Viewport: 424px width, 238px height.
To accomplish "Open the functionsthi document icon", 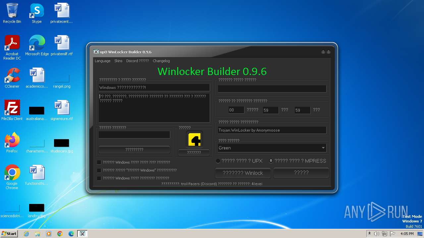I will pos(36,175).
